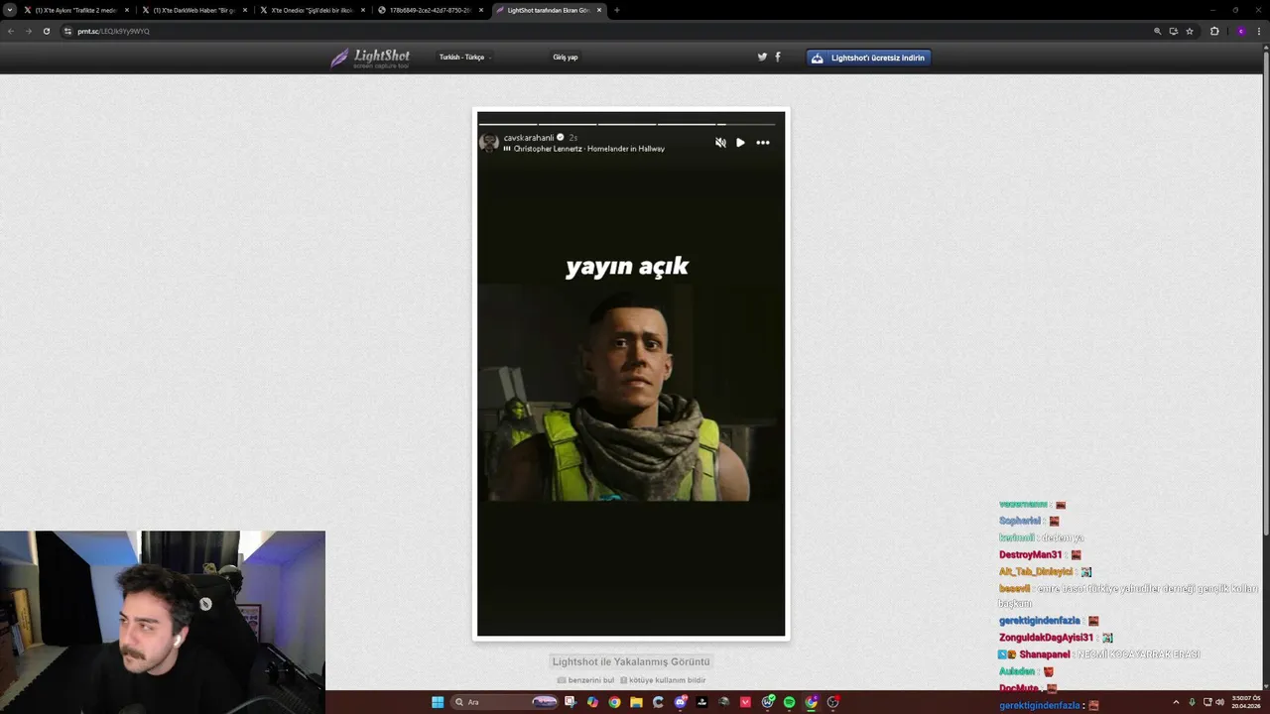Play the paused Instagram story

click(x=740, y=143)
